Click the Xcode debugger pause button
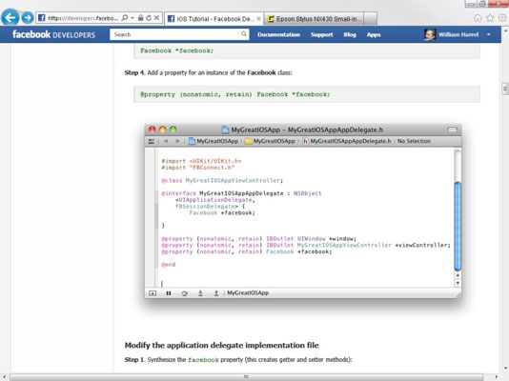The image size is (509, 381). [x=168, y=293]
